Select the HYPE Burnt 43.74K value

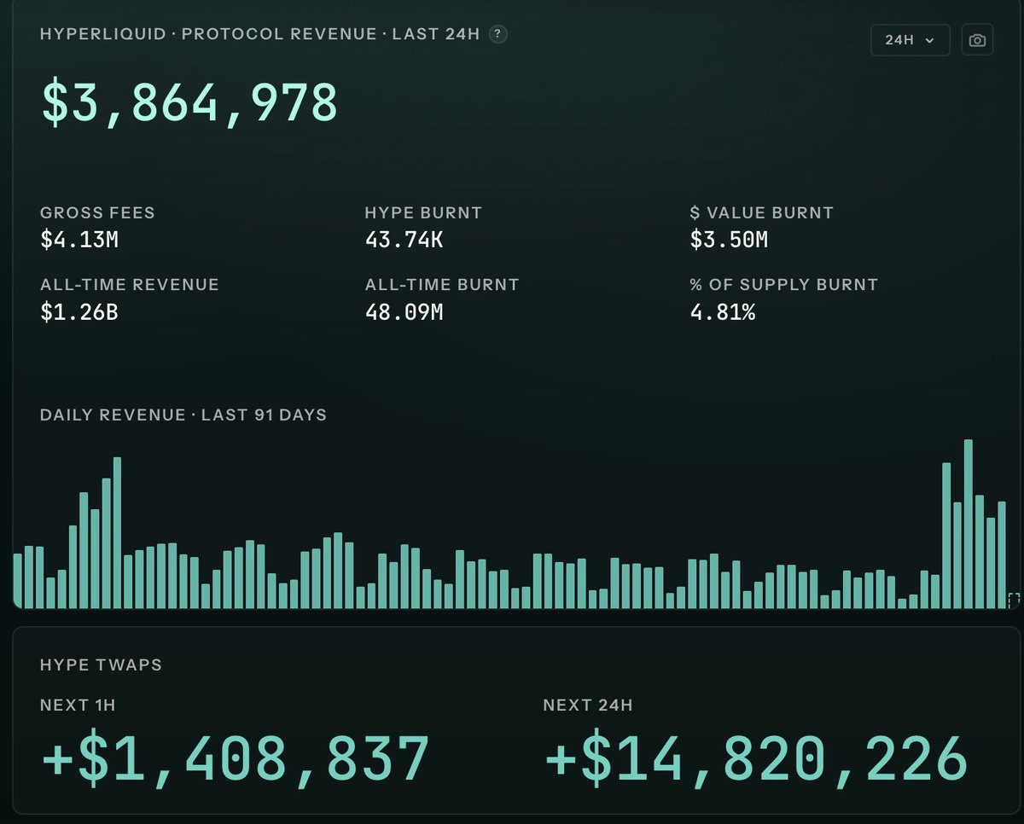click(x=404, y=241)
